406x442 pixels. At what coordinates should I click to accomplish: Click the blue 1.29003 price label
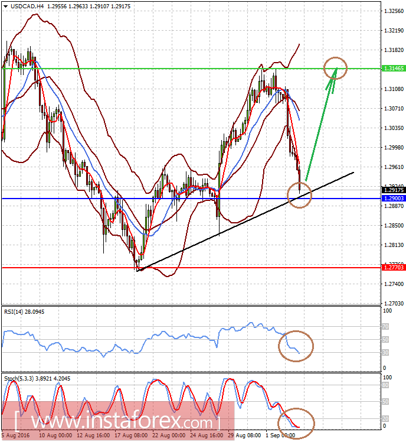tap(394, 199)
